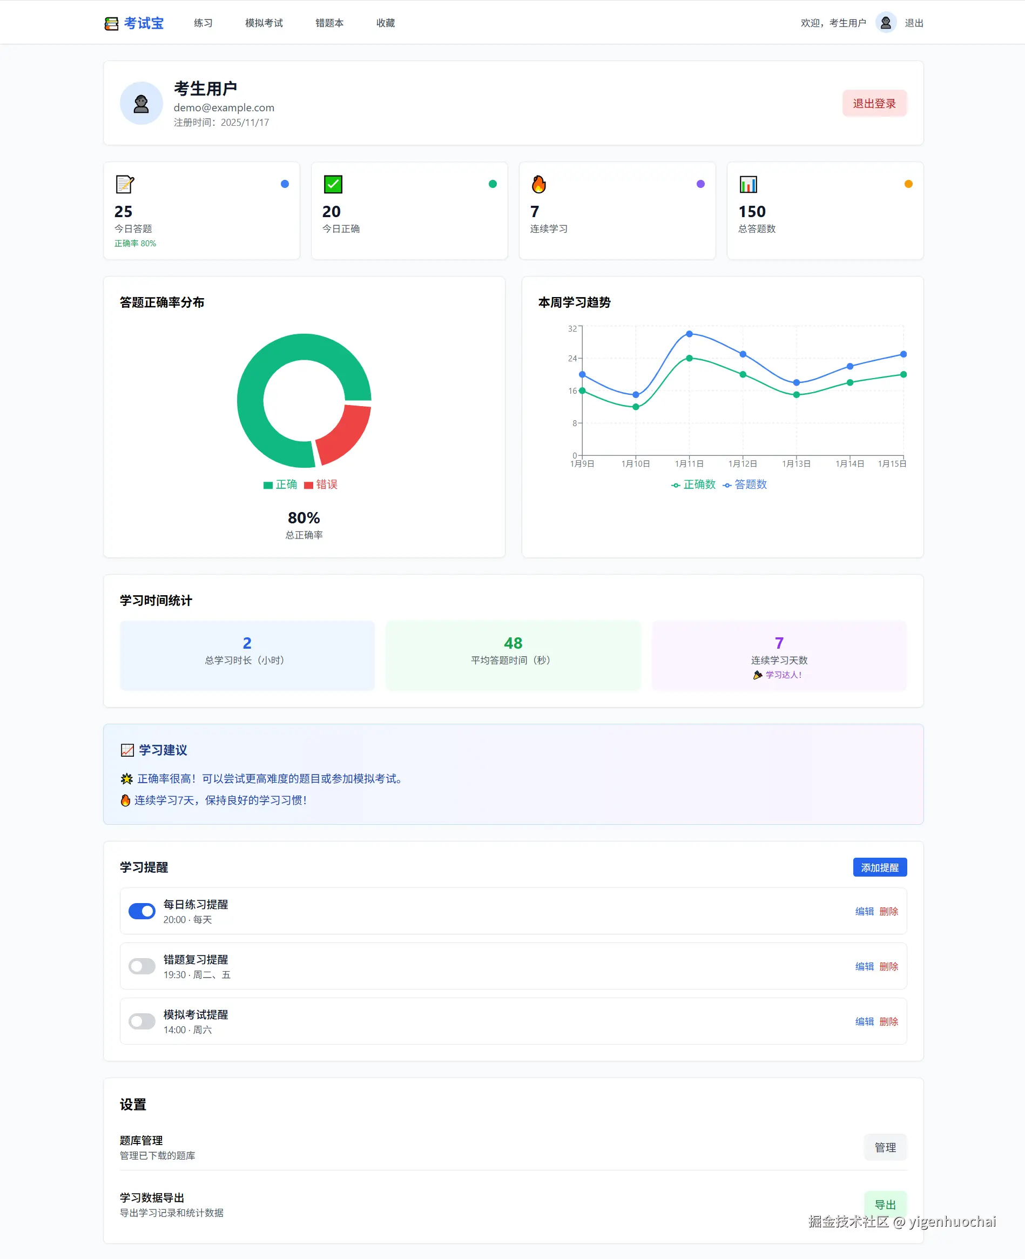1025x1259 pixels.
Task: Edit the 模拟考试提醒 reminder
Action: coord(865,1021)
